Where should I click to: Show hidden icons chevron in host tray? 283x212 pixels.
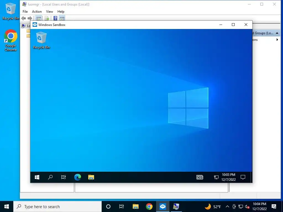pos(227,206)
